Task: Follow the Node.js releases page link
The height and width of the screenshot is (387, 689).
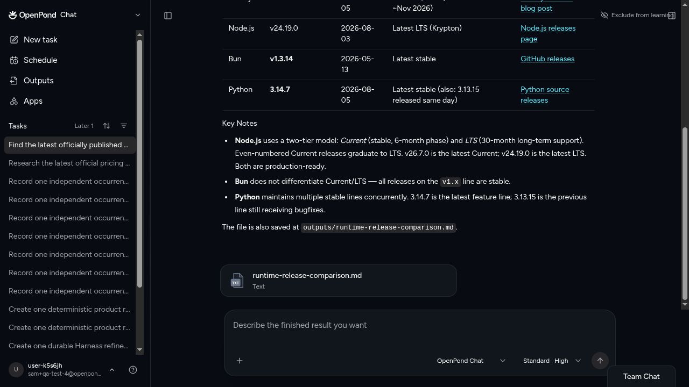Action: pyautogui.click(x=548, y=33)
